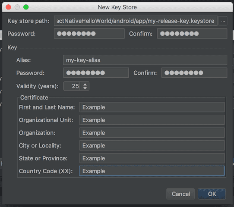Image resolution: width=234 pixels, height=207 pixels.
Task: Increase validity years with up arrow
Action: [85, 85]
